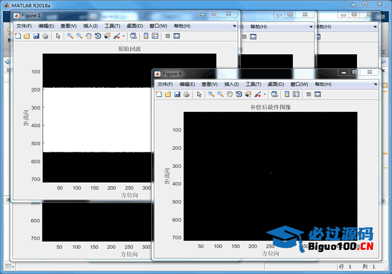This screenshot has width=392, height=274.
Task: Open 桌面(D) menu in Figure 6
Action: (276, 84)
